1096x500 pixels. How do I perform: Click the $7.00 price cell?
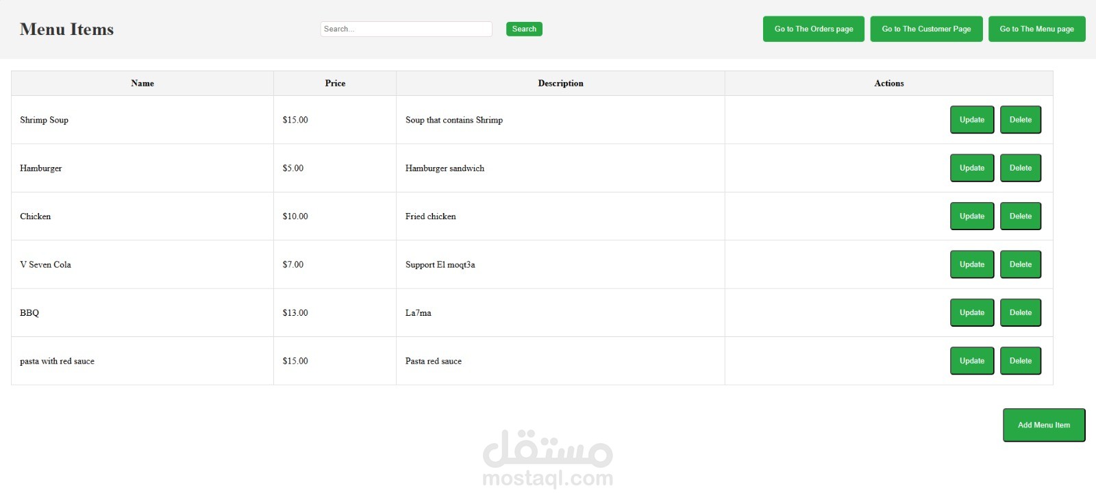coord(335,264)
